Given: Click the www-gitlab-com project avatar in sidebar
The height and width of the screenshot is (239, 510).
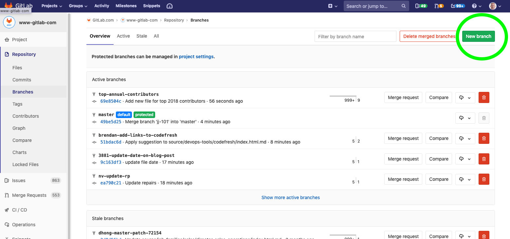Looking at the screenshot, I should (9, 23).
